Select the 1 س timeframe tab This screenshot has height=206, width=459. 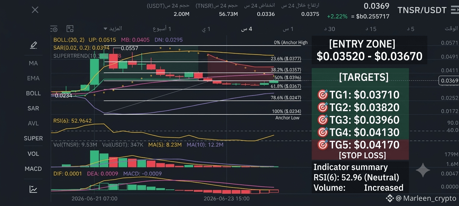(288, 29)
